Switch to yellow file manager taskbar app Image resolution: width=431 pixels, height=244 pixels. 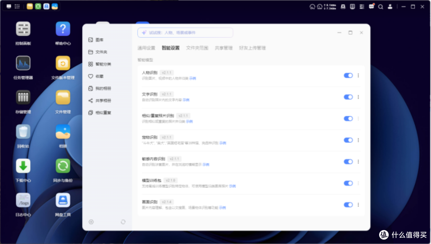coord(30,6)
